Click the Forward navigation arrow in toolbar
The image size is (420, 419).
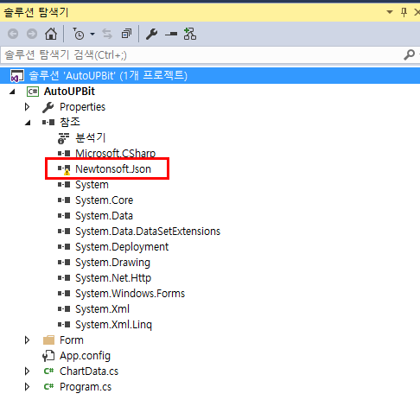(32, 34)
